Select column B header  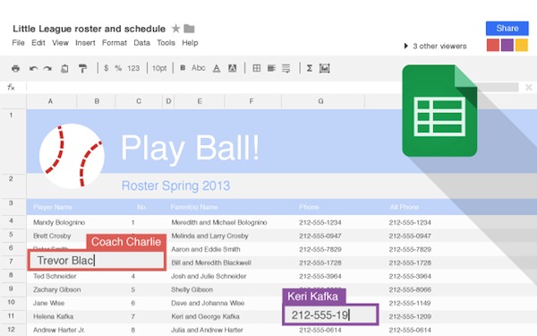pyautogui.click(x=97, y=101)
